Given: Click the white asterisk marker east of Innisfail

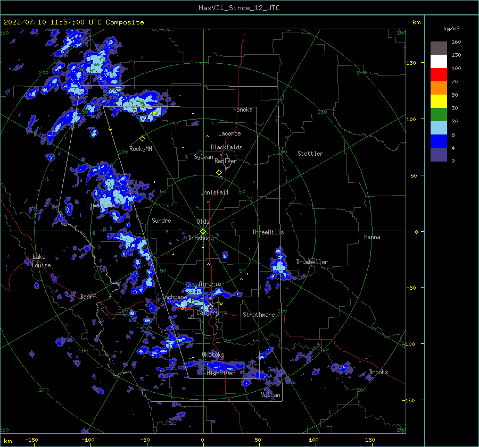Looking at the screenshot, I should pyautogui.click(x=253, y=182).
